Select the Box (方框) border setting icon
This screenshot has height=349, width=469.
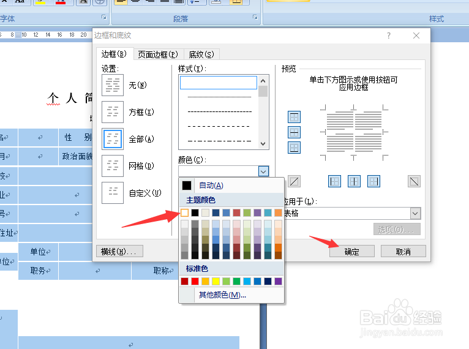(113, 112)
